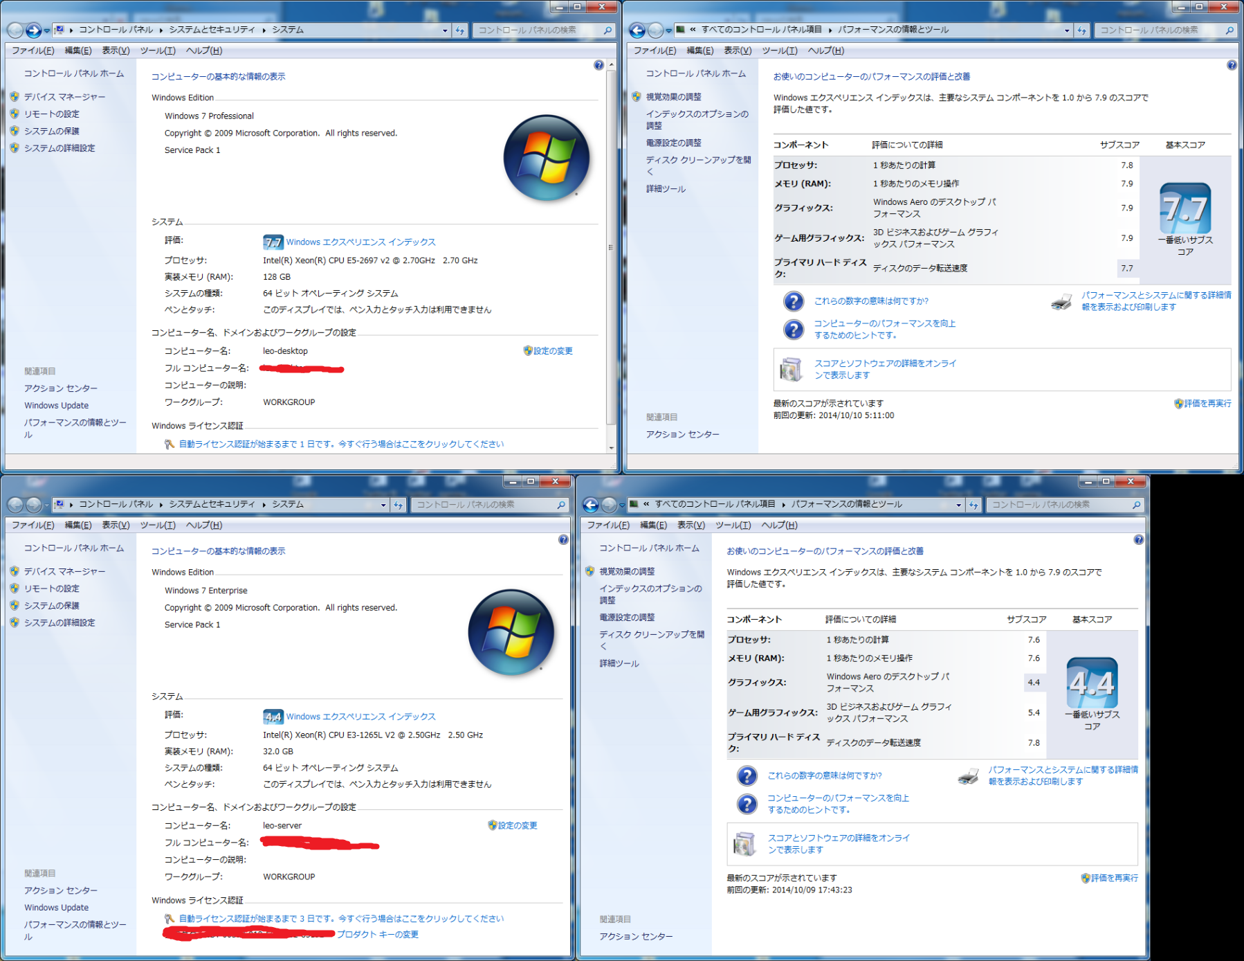Screen dimensions: 1244x961
Task: Open the 表示(V) menu in the 7.7 score window
Action: tap(738, 51)
